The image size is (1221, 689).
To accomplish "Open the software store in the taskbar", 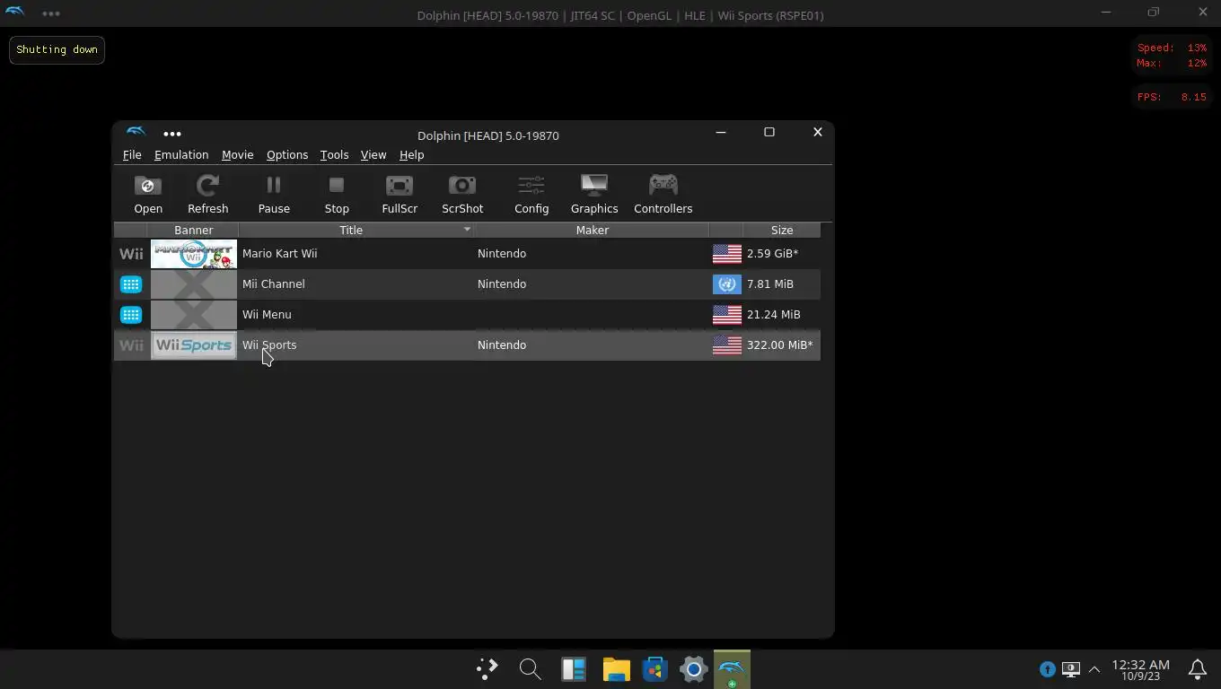I will click(x=655, y=669).
